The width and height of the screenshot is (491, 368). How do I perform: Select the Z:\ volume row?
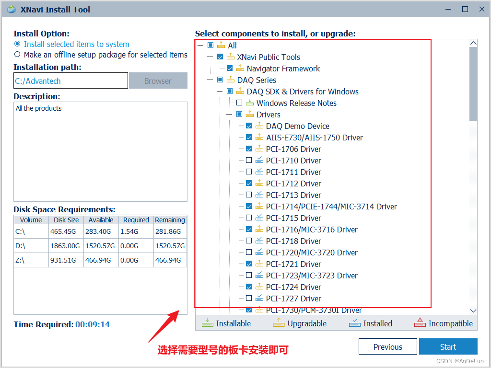100,260
